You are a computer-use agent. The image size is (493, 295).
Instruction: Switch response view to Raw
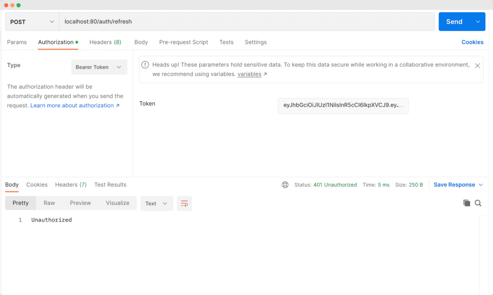point(49,203)
